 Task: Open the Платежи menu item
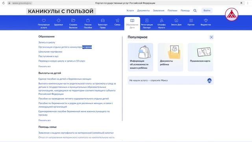(x=172, y=11)
